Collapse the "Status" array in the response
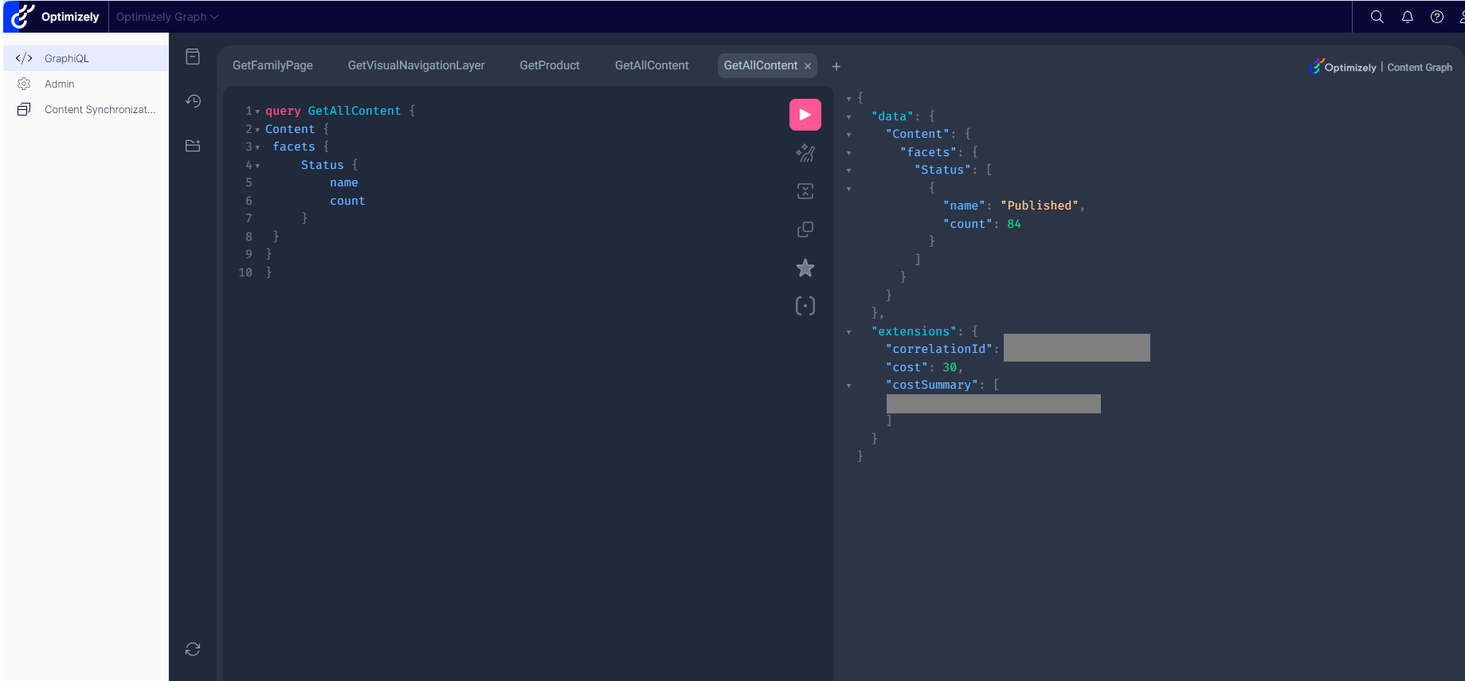The height and width of the screenshot is (681, 1465). pyautogui.click(x=848, y=170)
